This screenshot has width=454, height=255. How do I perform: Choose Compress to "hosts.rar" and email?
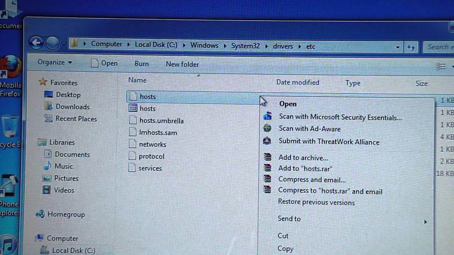330,191
